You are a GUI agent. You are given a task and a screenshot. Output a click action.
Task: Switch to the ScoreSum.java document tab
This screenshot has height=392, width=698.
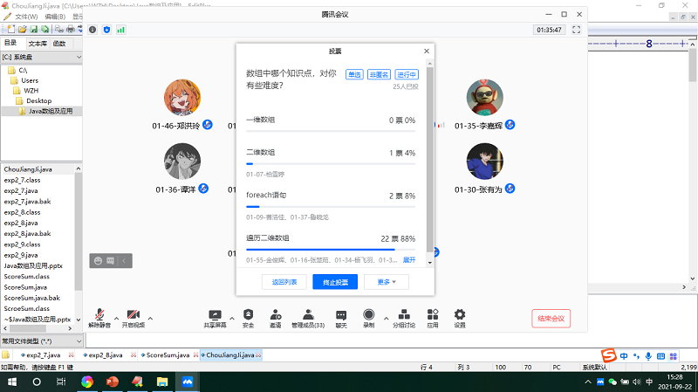(167, 355)
